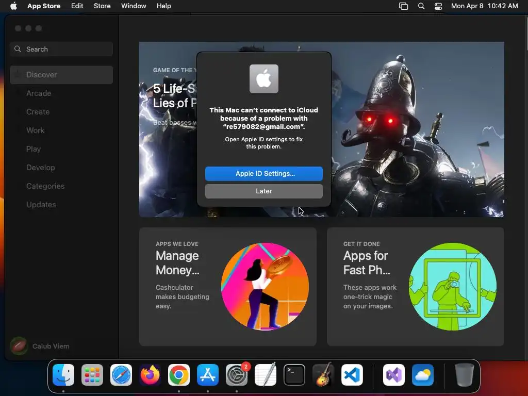The width and height of the screenshot is (528, 396).
Task: Launch Visual Studio from the Dock
Action: (393, 375)
